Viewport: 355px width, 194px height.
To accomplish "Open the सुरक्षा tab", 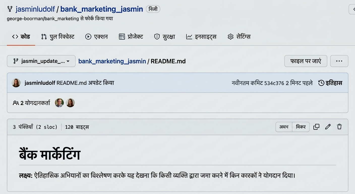I will 165,37.
